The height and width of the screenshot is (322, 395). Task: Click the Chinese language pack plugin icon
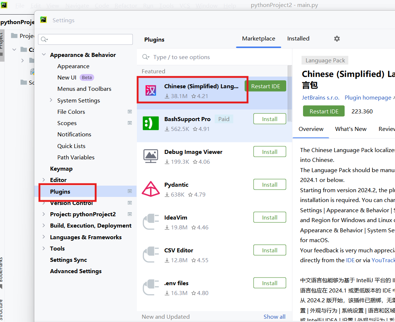151,90
